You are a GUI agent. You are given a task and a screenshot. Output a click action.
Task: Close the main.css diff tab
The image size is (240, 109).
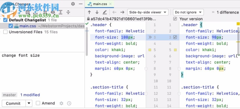(x=110, y=4)
